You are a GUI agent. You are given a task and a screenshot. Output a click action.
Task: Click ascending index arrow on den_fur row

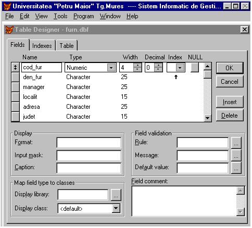coord(176,77)
